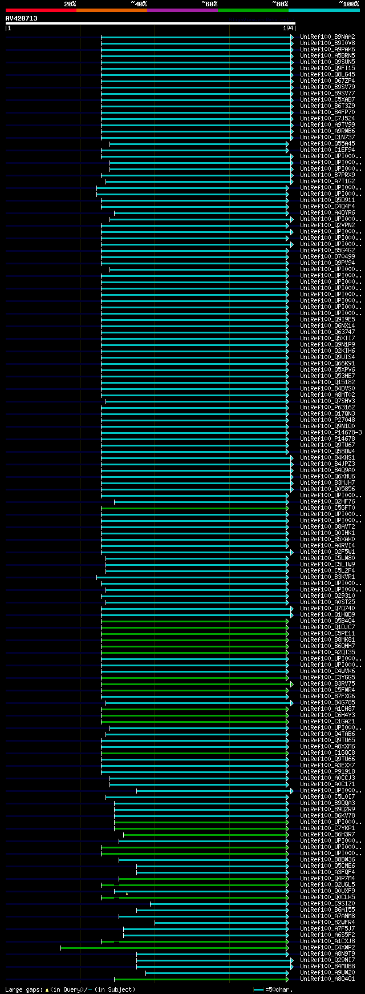Select the UniRef100_Q8AVT2 label
The width and height of the screenshot is (365, 994).
tap(327, 526)
